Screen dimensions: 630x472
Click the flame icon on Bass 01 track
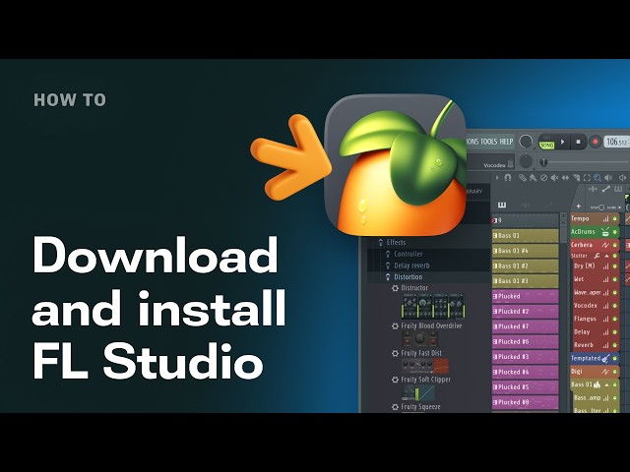click(x=598, y=384)
